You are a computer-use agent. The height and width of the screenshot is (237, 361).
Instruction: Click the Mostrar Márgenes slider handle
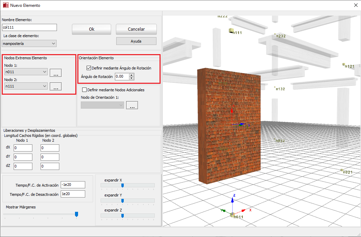(76, 214)
